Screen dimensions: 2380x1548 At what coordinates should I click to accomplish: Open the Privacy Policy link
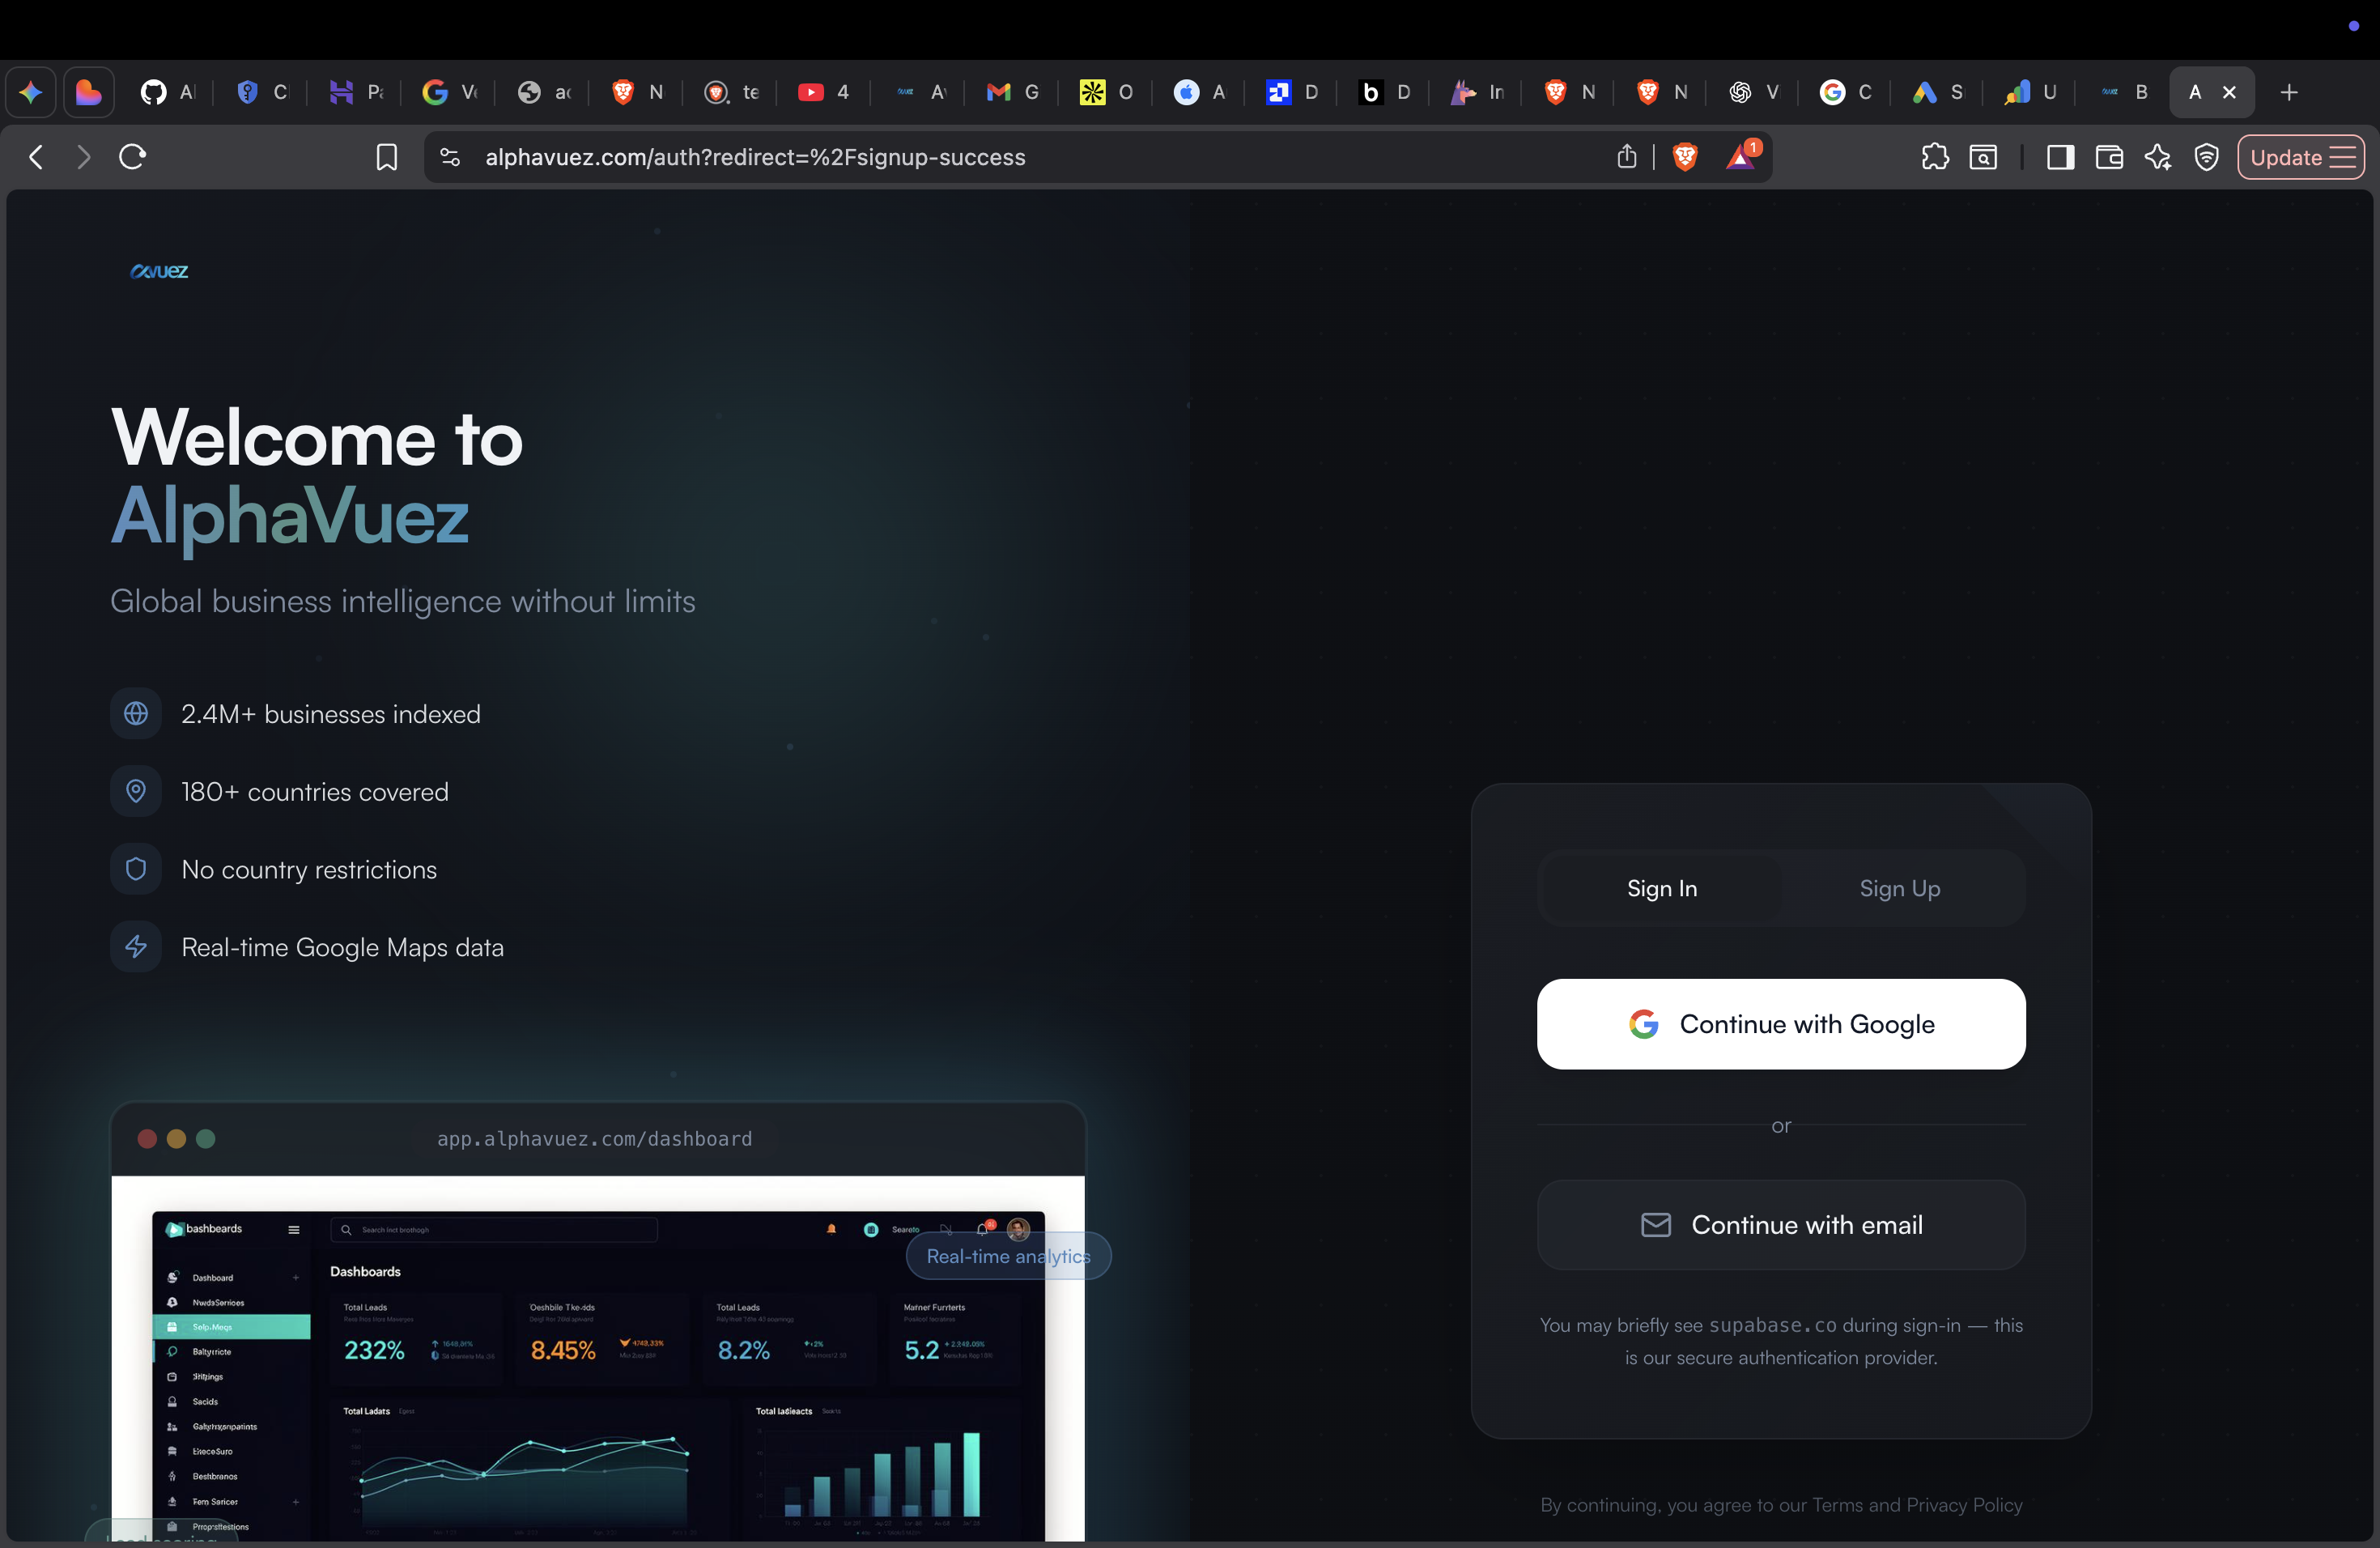(1963, 1506)
